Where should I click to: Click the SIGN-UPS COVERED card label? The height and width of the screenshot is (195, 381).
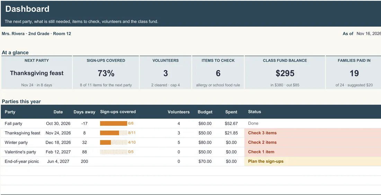[106, 61]
